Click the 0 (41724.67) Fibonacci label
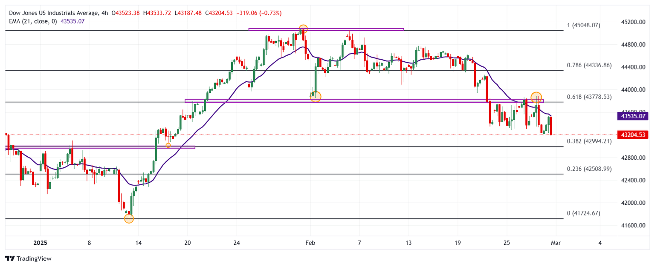This screenshot has height=267, width=655. tap(583, 213)
